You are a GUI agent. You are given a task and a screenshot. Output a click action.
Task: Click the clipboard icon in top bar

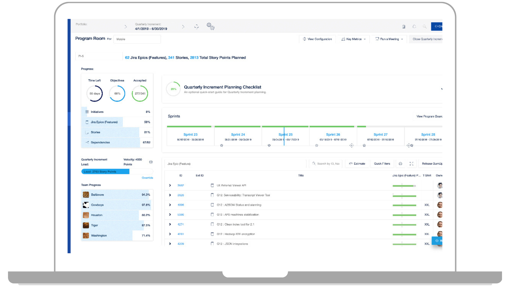click(404, 27)
